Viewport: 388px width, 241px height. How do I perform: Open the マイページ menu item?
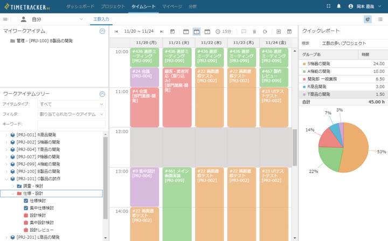coord(172,6)
